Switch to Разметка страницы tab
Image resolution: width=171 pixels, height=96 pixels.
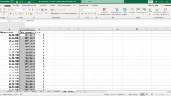pos(29,5)
